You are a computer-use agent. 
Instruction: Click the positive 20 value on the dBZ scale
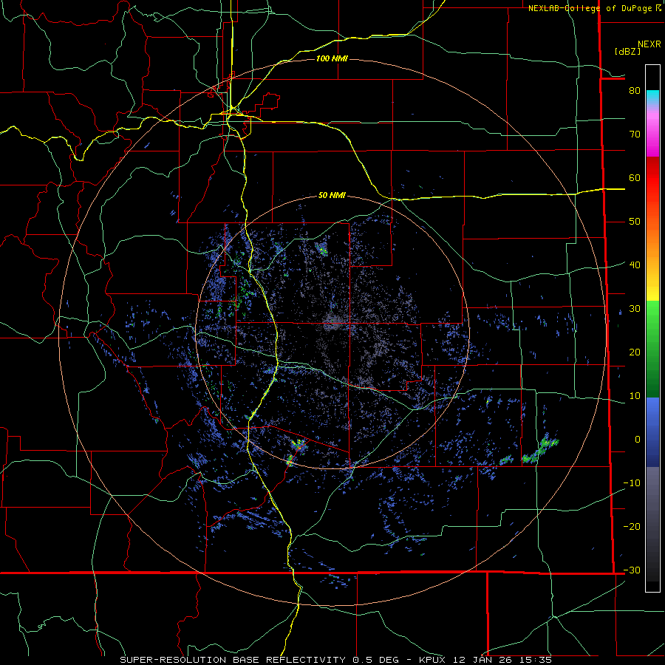point(635,352)
